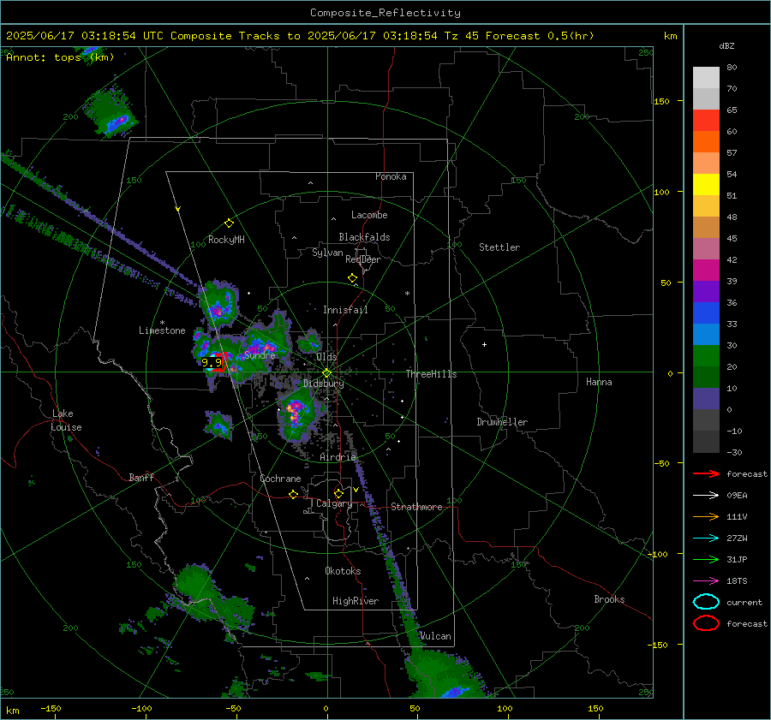Viewport: 771px width, 720px height.
Task: Click the Sylvan label
Action: (327, 253)
